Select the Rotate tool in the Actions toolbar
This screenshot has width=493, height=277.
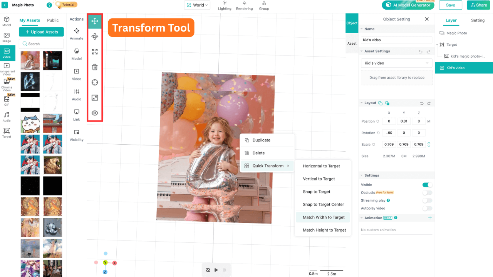click(95, 36)
